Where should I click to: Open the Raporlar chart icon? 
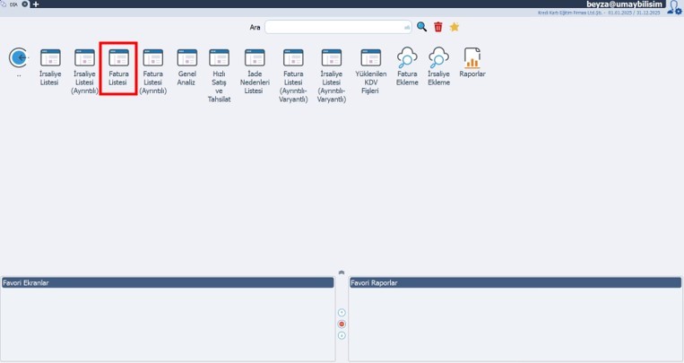(x=472, y=58)
